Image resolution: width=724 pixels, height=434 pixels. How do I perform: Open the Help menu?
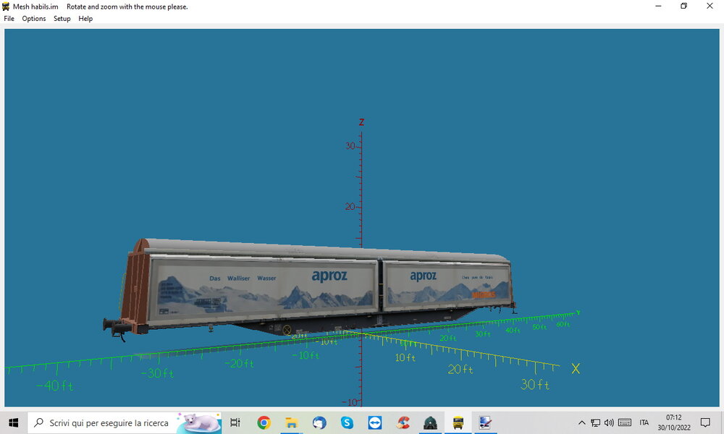[x=85, y=19]
